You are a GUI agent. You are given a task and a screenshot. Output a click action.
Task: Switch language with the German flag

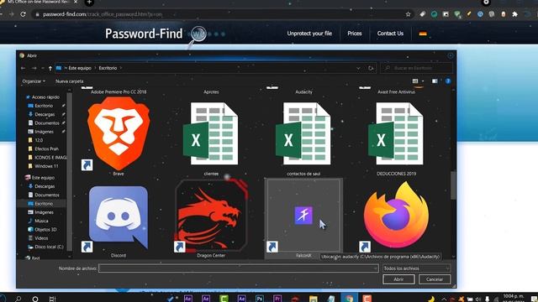[x=423, y=34]
